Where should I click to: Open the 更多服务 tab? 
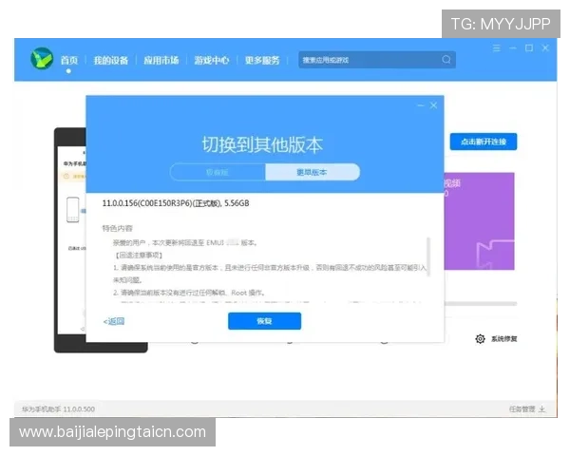click(262, 60)
